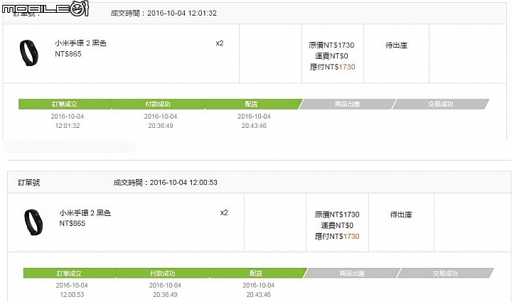Screen dimensions: 512x302
Task: Select 商品出庫 step in first order progress
Action: pyautogui.click(x=347, y=104)
